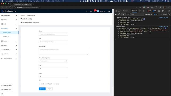
Task: Expand the Dashboard sidebar menu
Action: [x=9, y=15]
